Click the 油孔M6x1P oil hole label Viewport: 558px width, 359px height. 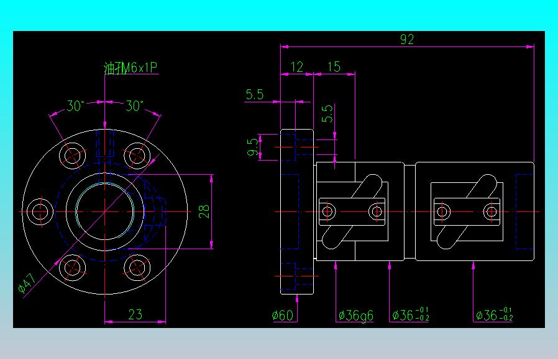(130, 68)
